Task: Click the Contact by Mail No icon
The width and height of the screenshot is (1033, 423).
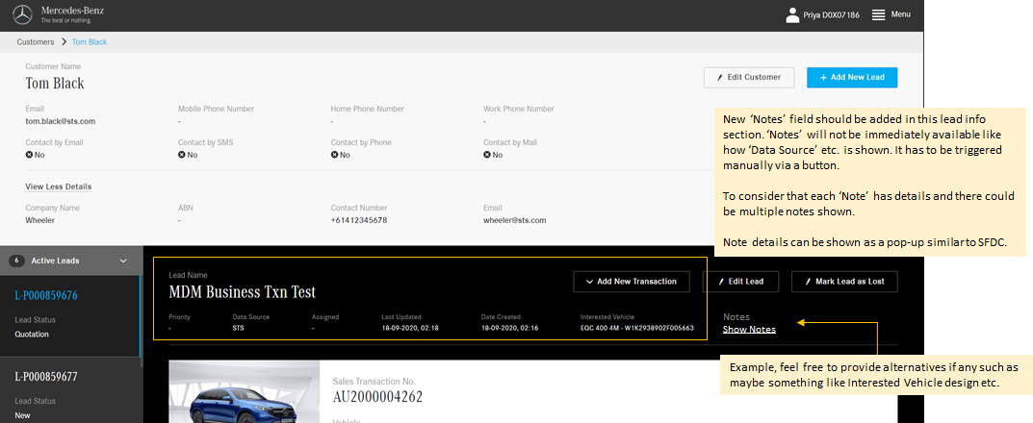Action: [487, 155]
